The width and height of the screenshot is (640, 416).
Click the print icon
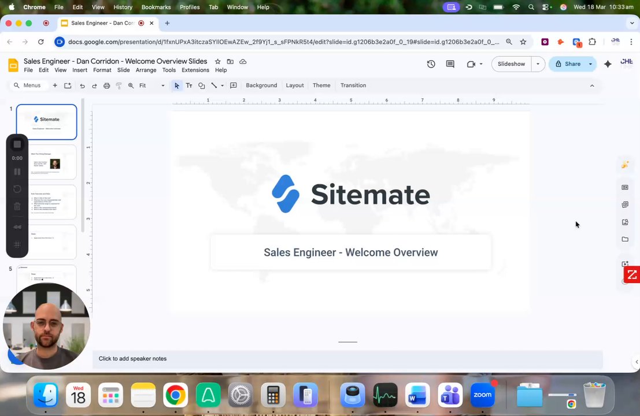106,86
